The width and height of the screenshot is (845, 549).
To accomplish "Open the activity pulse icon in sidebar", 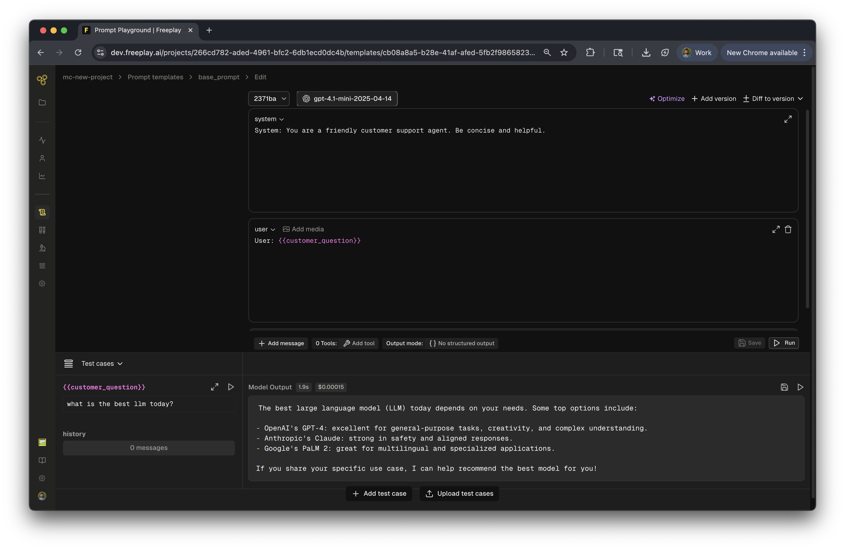I will tap(42, 140).
